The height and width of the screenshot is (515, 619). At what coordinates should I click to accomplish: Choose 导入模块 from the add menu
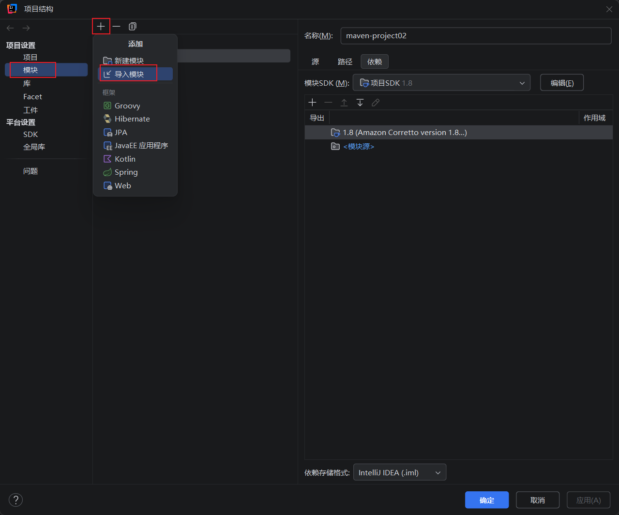[x=135, y=74]
